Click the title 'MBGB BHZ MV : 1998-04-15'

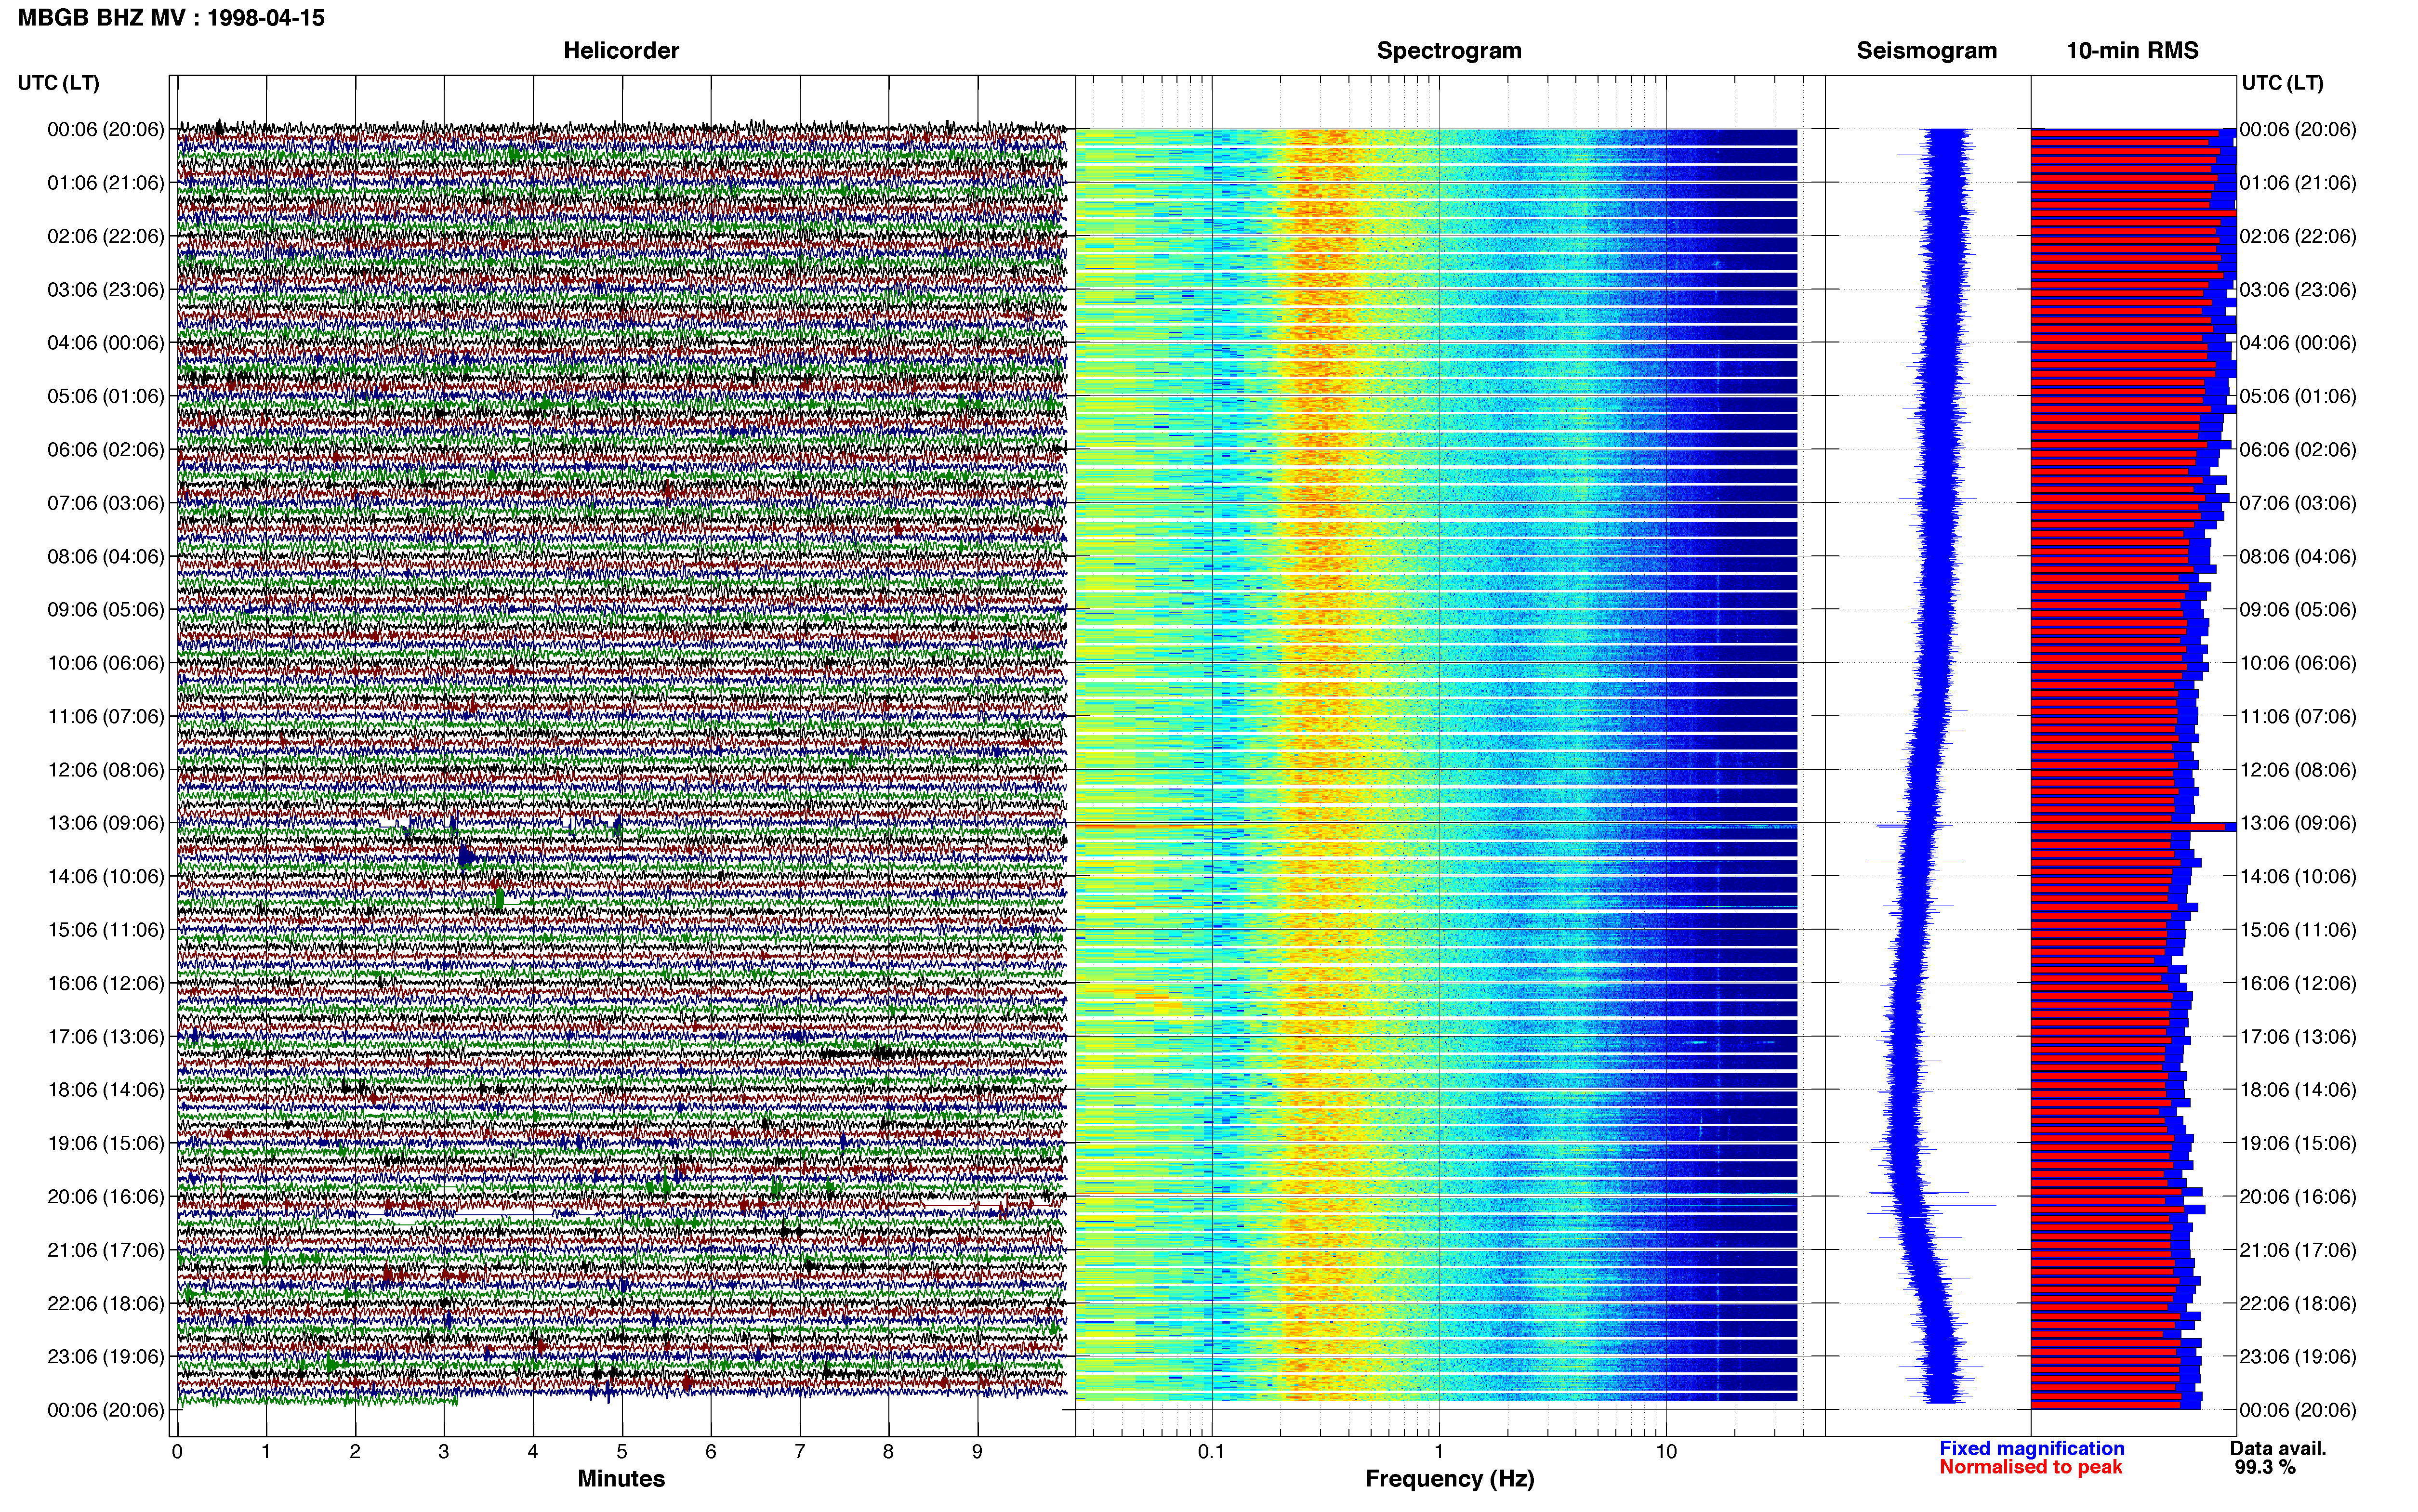click(171, 18)
